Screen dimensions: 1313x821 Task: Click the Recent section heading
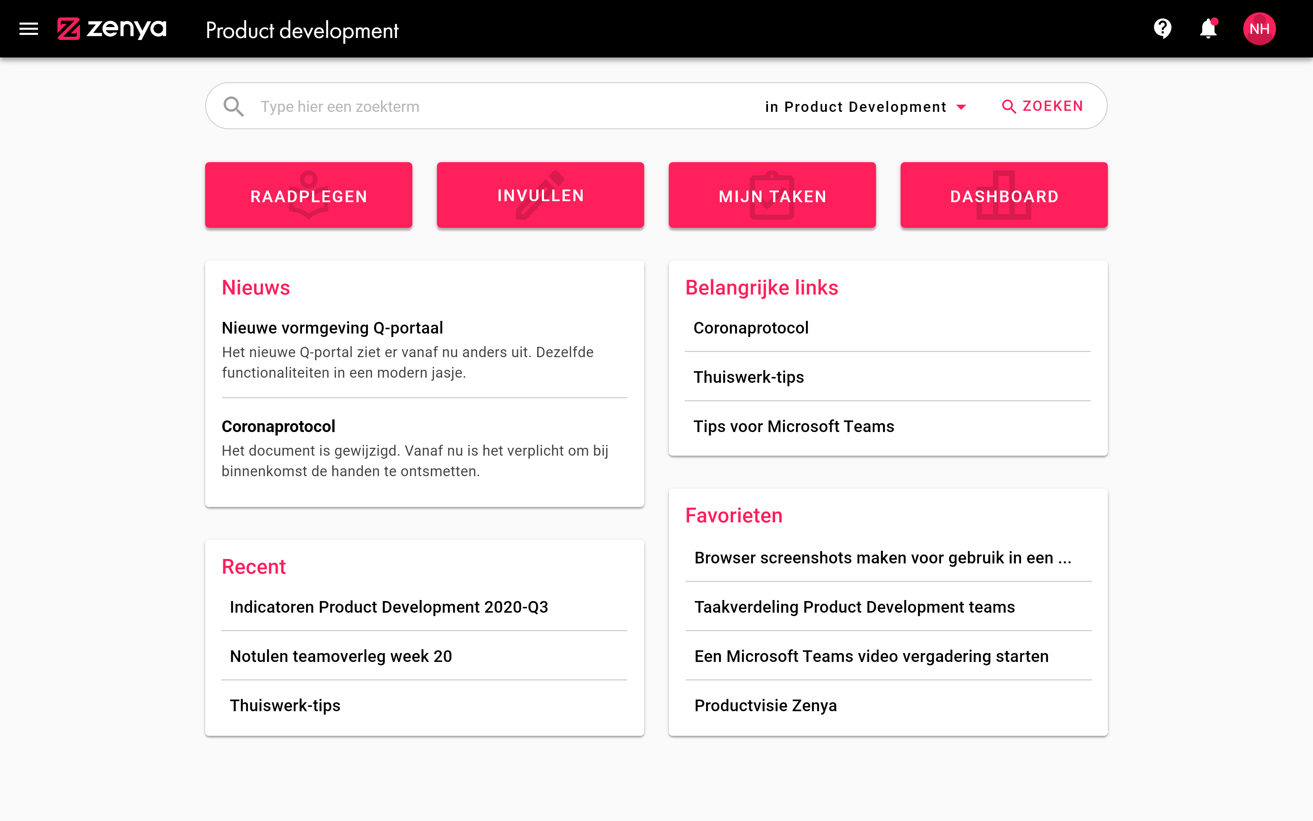click(253, 566)
